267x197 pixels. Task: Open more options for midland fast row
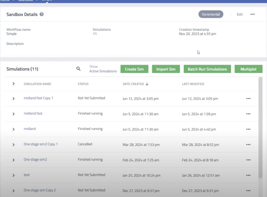(248, 114)
